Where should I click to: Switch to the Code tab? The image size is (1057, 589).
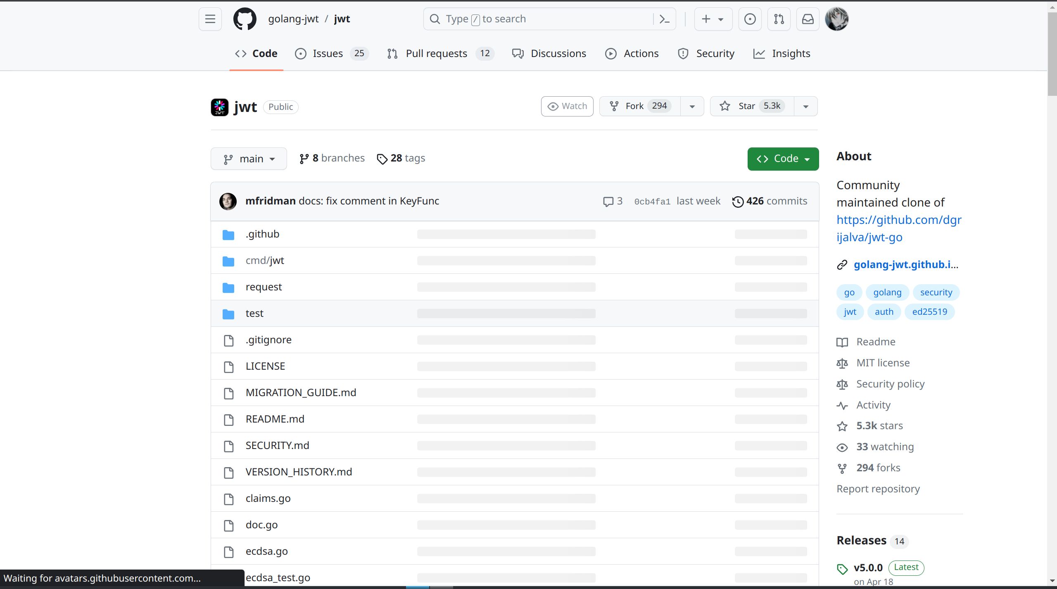click(256, 54)
